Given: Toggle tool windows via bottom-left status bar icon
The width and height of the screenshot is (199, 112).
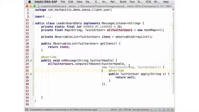Looking at the screenshot, I should [27, 110].
